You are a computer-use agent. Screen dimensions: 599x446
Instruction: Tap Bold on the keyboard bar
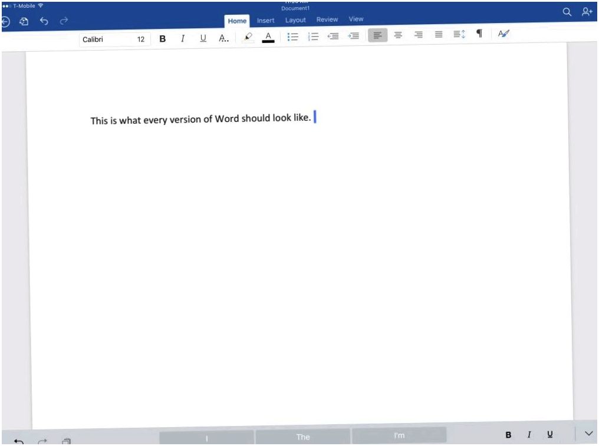[x=508, y=435]
